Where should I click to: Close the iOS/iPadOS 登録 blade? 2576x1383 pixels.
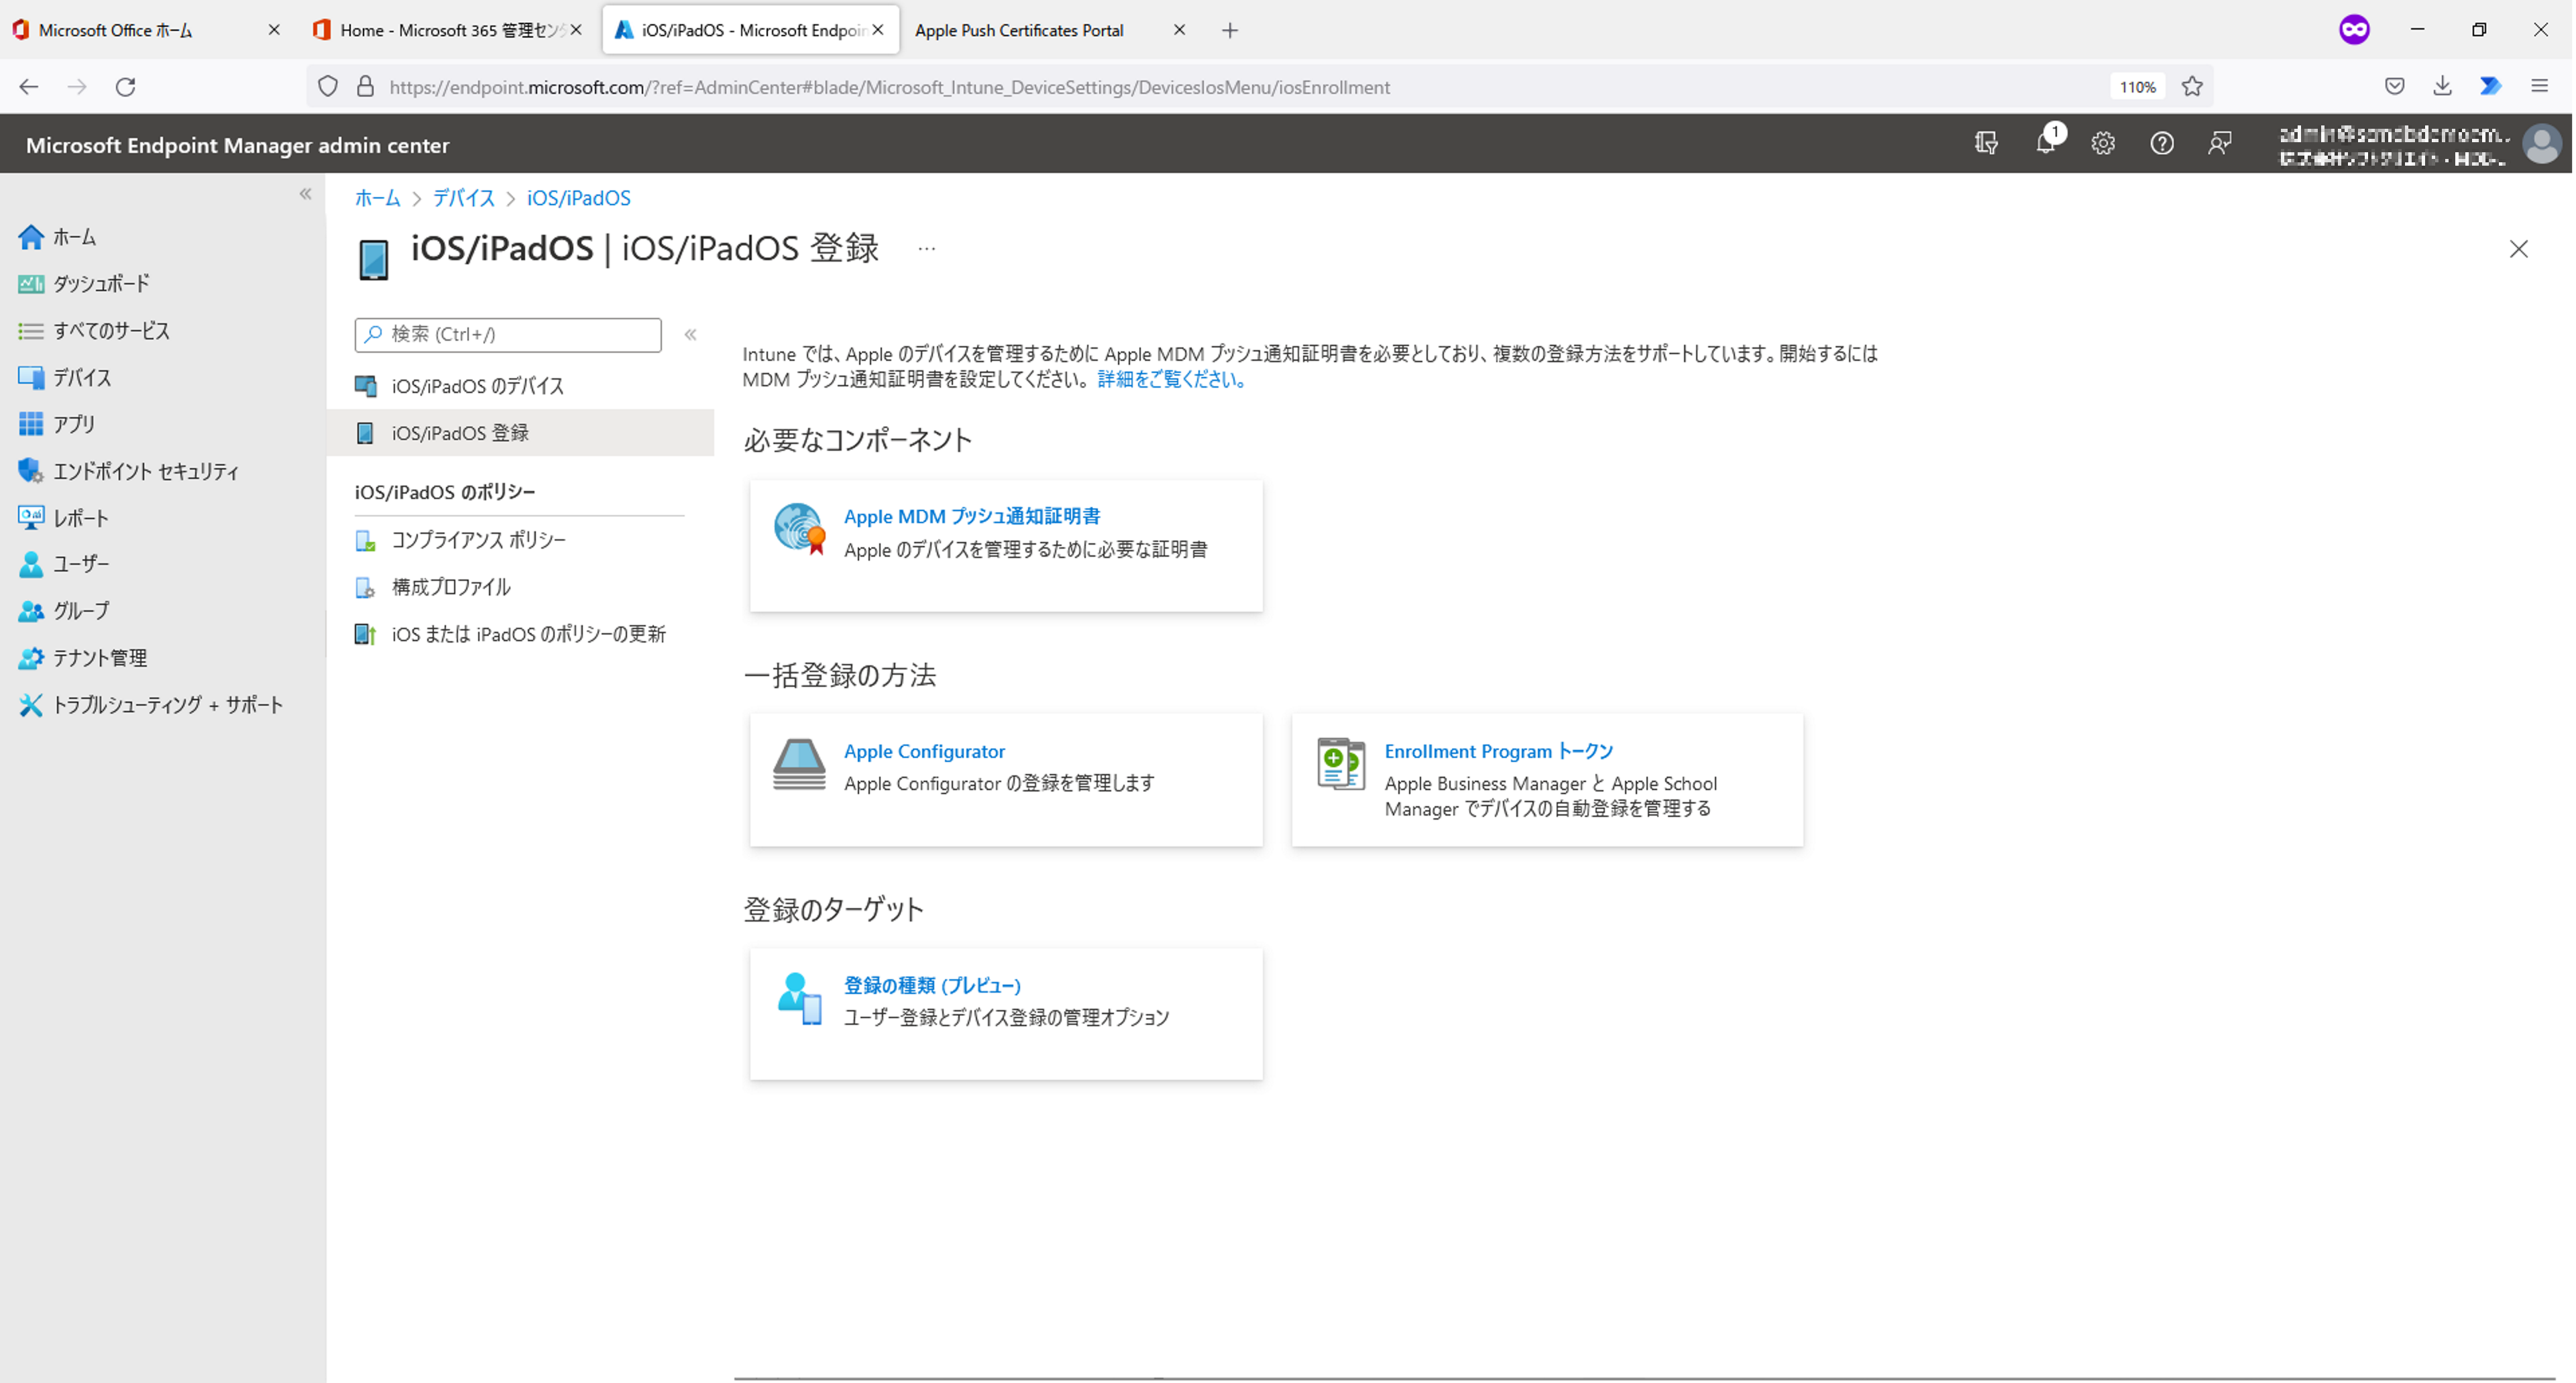coord(2518,249)
